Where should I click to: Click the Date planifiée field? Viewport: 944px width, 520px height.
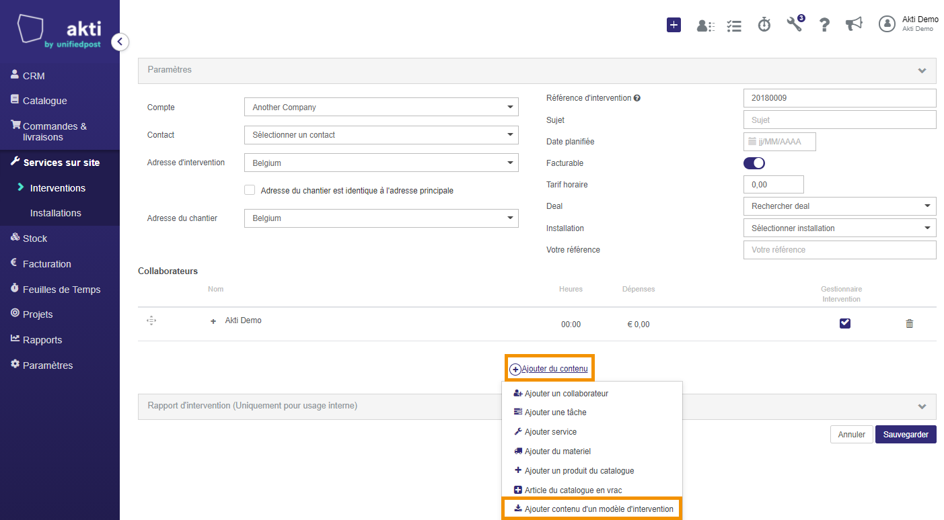pos(780,142)
